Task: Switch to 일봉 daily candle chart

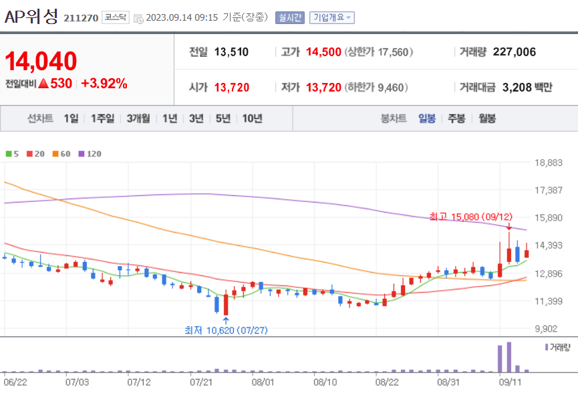Action: pyautogui.click(x=427, y=118)
